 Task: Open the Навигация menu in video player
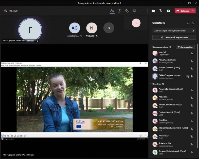(x=24, y=65)
